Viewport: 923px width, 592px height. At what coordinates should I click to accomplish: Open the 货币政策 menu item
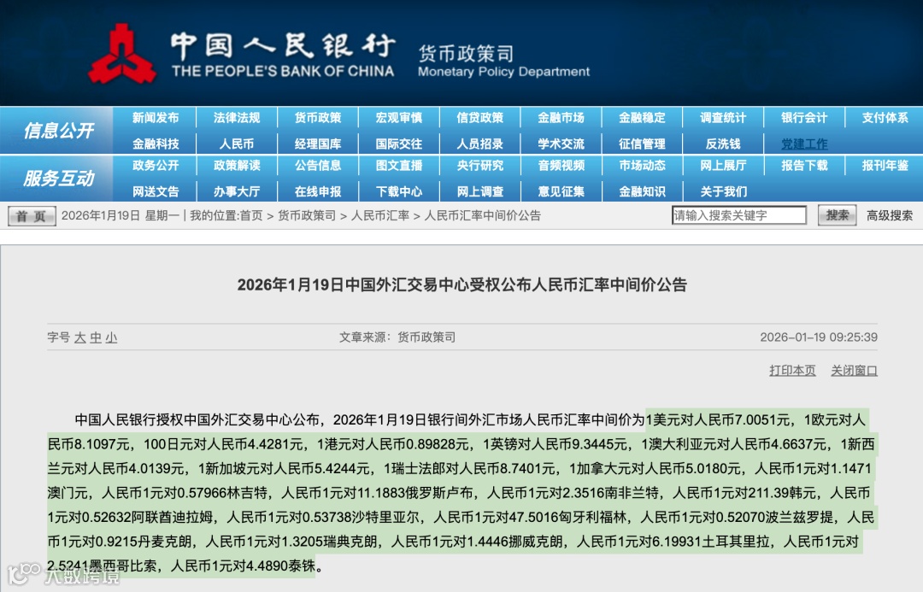coord(318,118)
